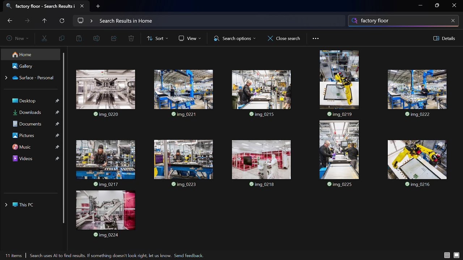Open Downloads in the sidebar
Screen dimensions: 463x260
coord(30,112)
